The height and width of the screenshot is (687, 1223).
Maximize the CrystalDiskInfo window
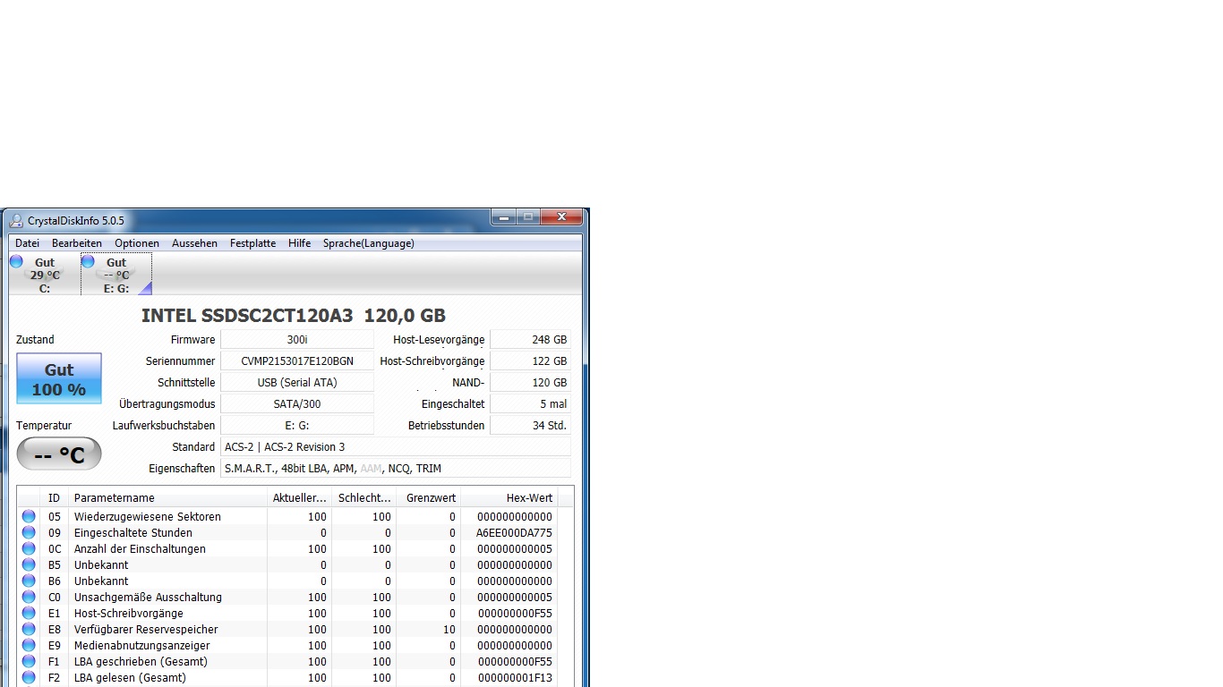pos(527,216)
